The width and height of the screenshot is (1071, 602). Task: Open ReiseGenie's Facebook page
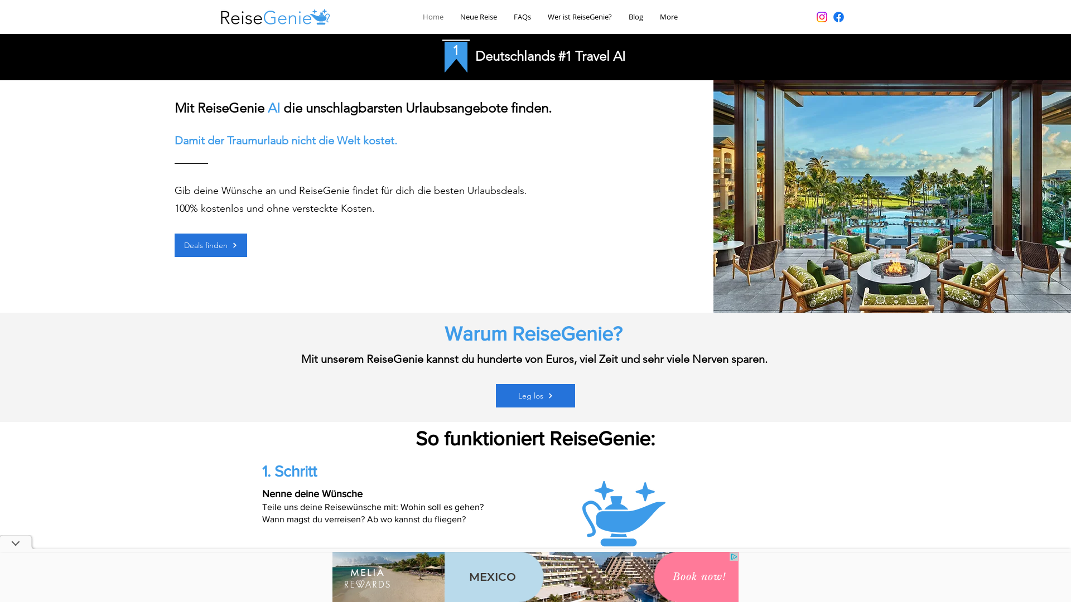point(838,17)
